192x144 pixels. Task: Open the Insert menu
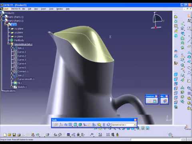[x=43, y=9]
